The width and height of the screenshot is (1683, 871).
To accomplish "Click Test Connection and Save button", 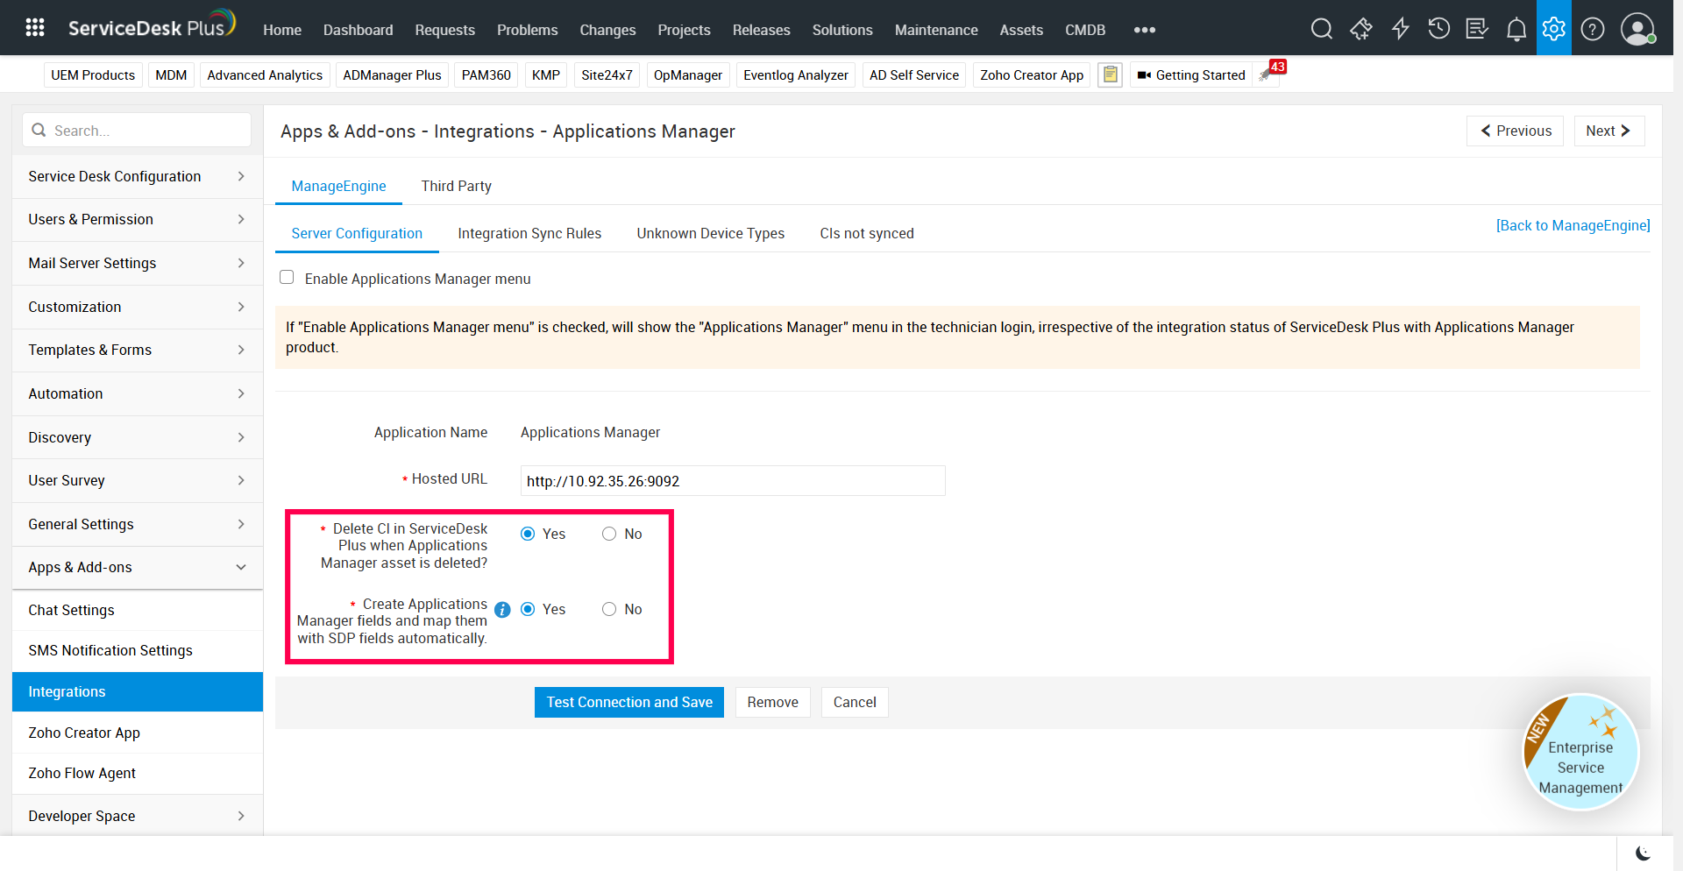I will click(x=629, y=702).
